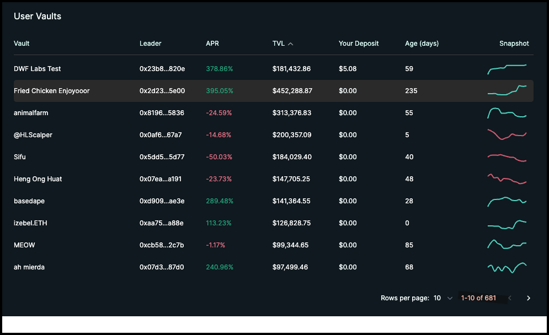Viewport: 549px width, 335px height.
Task: Open the rows per page dropdown
Action: click(x=443, y=298)
